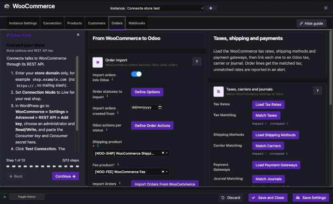The width and height of the screenshot is (333, 204).
Task: Open the Instance Settings tab
Action: click(23, 23)
